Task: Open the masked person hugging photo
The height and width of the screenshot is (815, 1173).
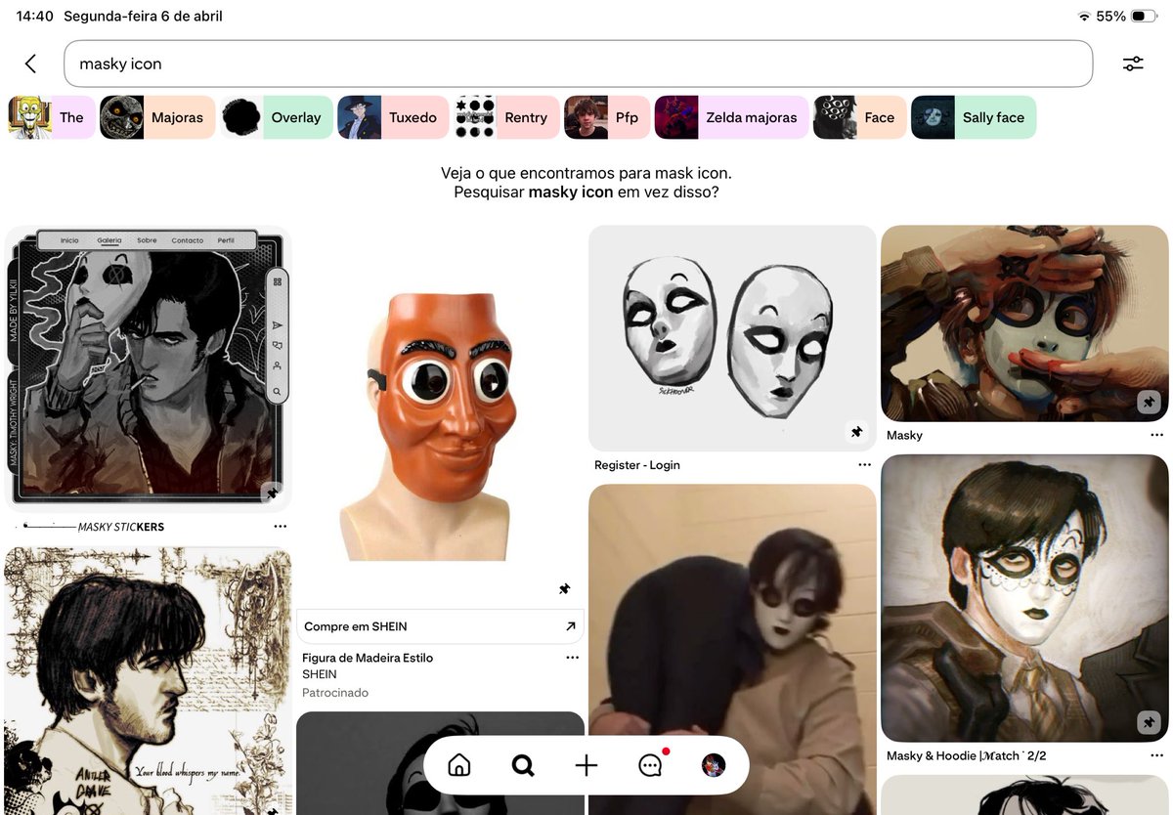Action: pos(732,650)
